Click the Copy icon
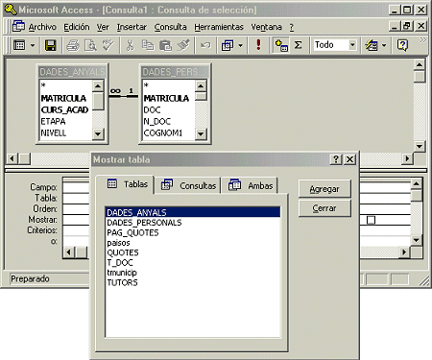The height and width of the screenshot is (360, 432). (148, 45)
